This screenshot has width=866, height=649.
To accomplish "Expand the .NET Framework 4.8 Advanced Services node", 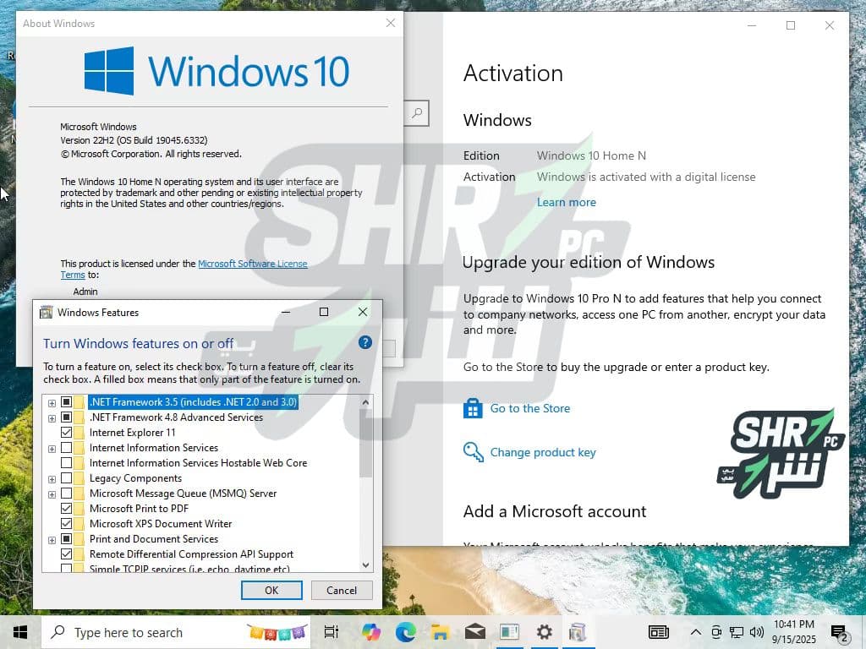I will 52,419.
